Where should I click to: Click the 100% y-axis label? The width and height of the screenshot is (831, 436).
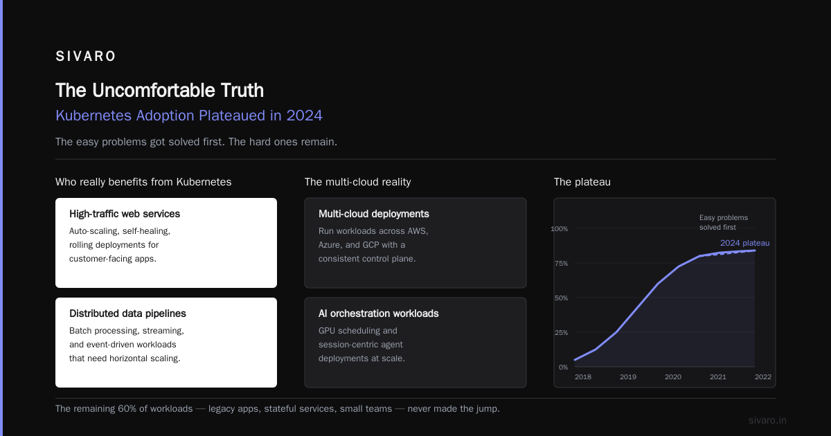coord(560,229)
